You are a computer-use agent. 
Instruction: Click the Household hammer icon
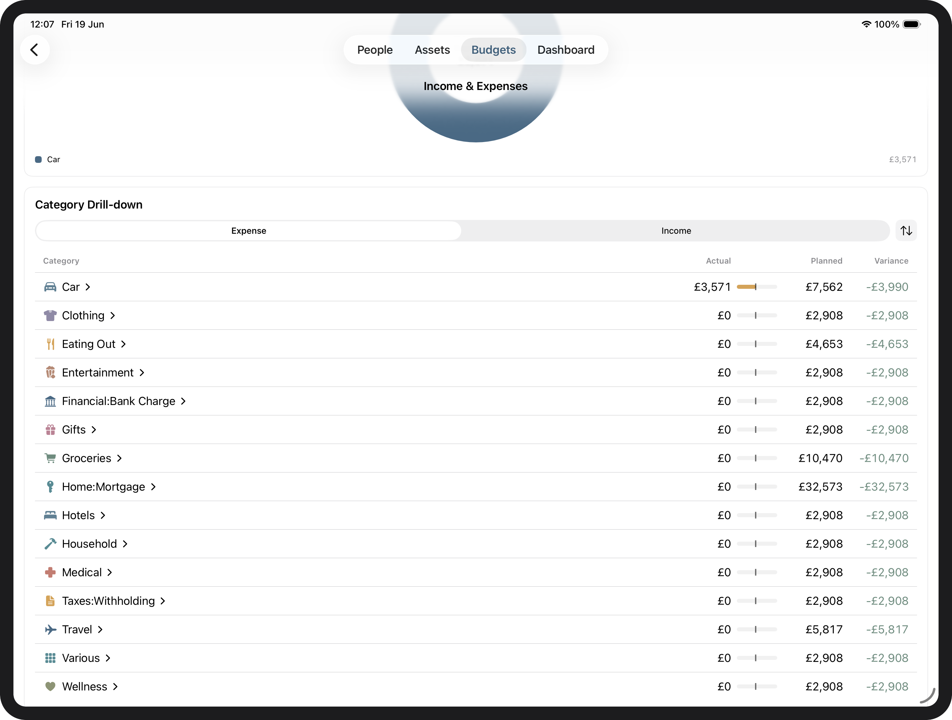[50, 544]
